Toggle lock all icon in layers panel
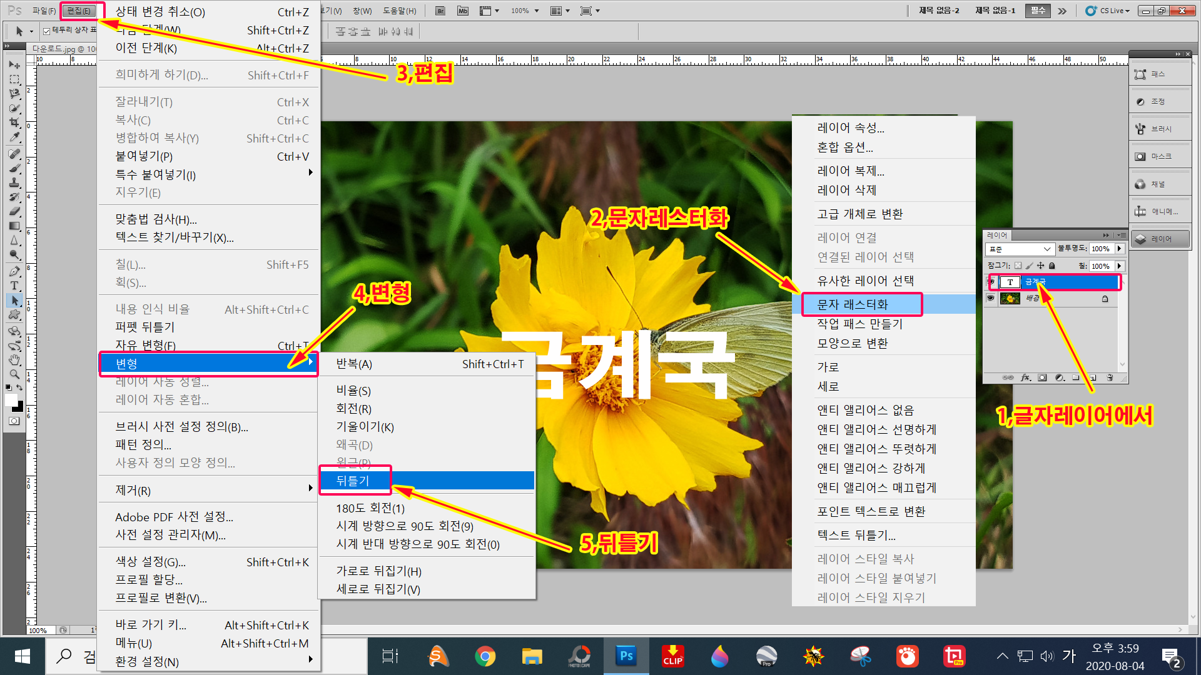The width and height of the screenshot is (1201, 675). pyautogui.click(x=1052, y=266)
